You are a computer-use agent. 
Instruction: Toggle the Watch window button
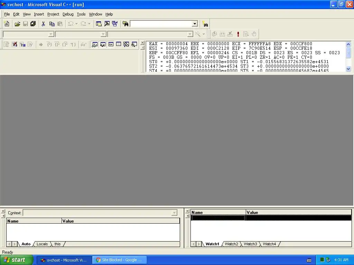[95, 45]
